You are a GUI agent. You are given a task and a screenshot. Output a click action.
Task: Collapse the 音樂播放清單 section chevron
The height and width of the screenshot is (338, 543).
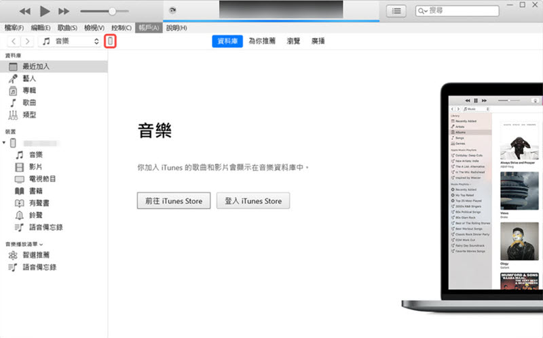[41, 245]
